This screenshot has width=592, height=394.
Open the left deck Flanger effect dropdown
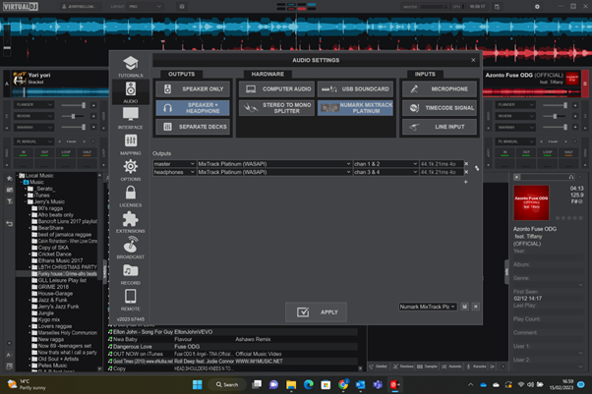tap(34, 104)
